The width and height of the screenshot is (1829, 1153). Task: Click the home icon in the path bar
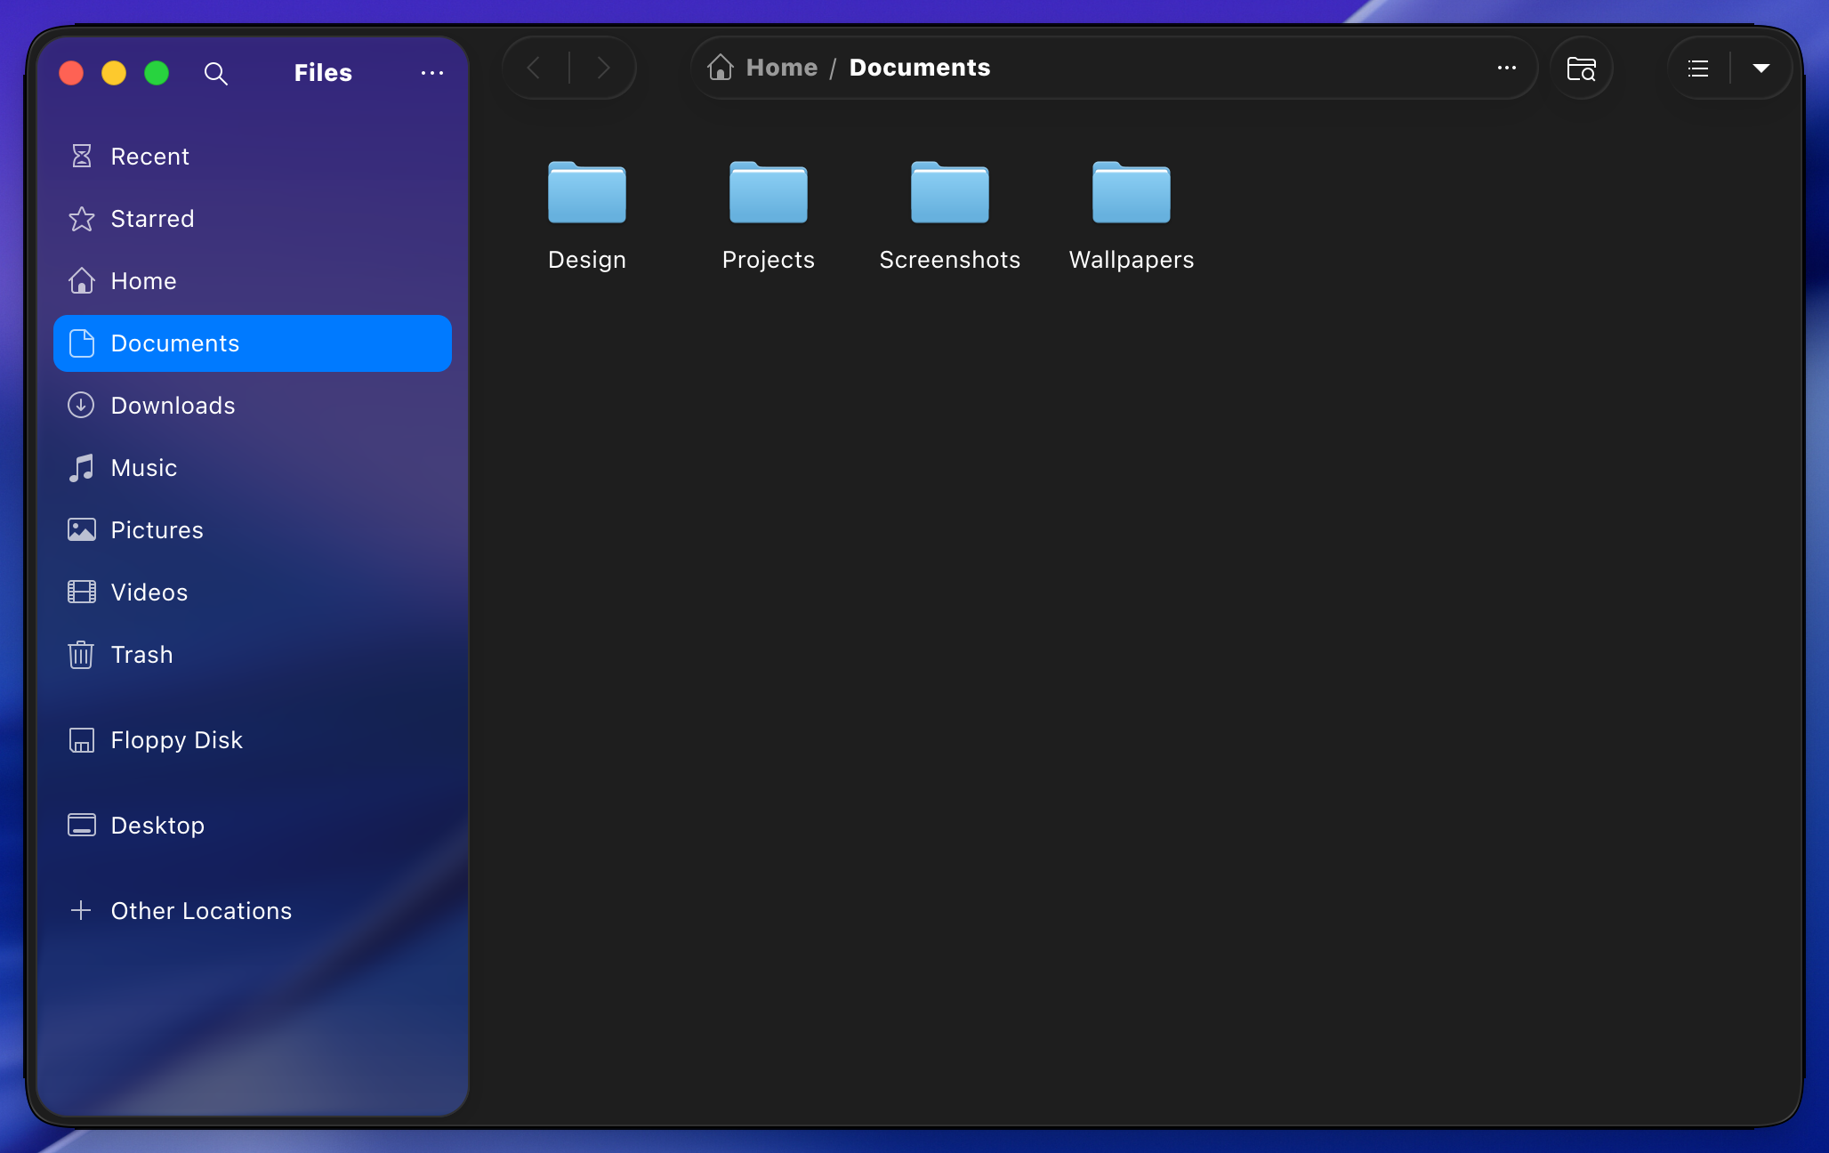(721, 68)
